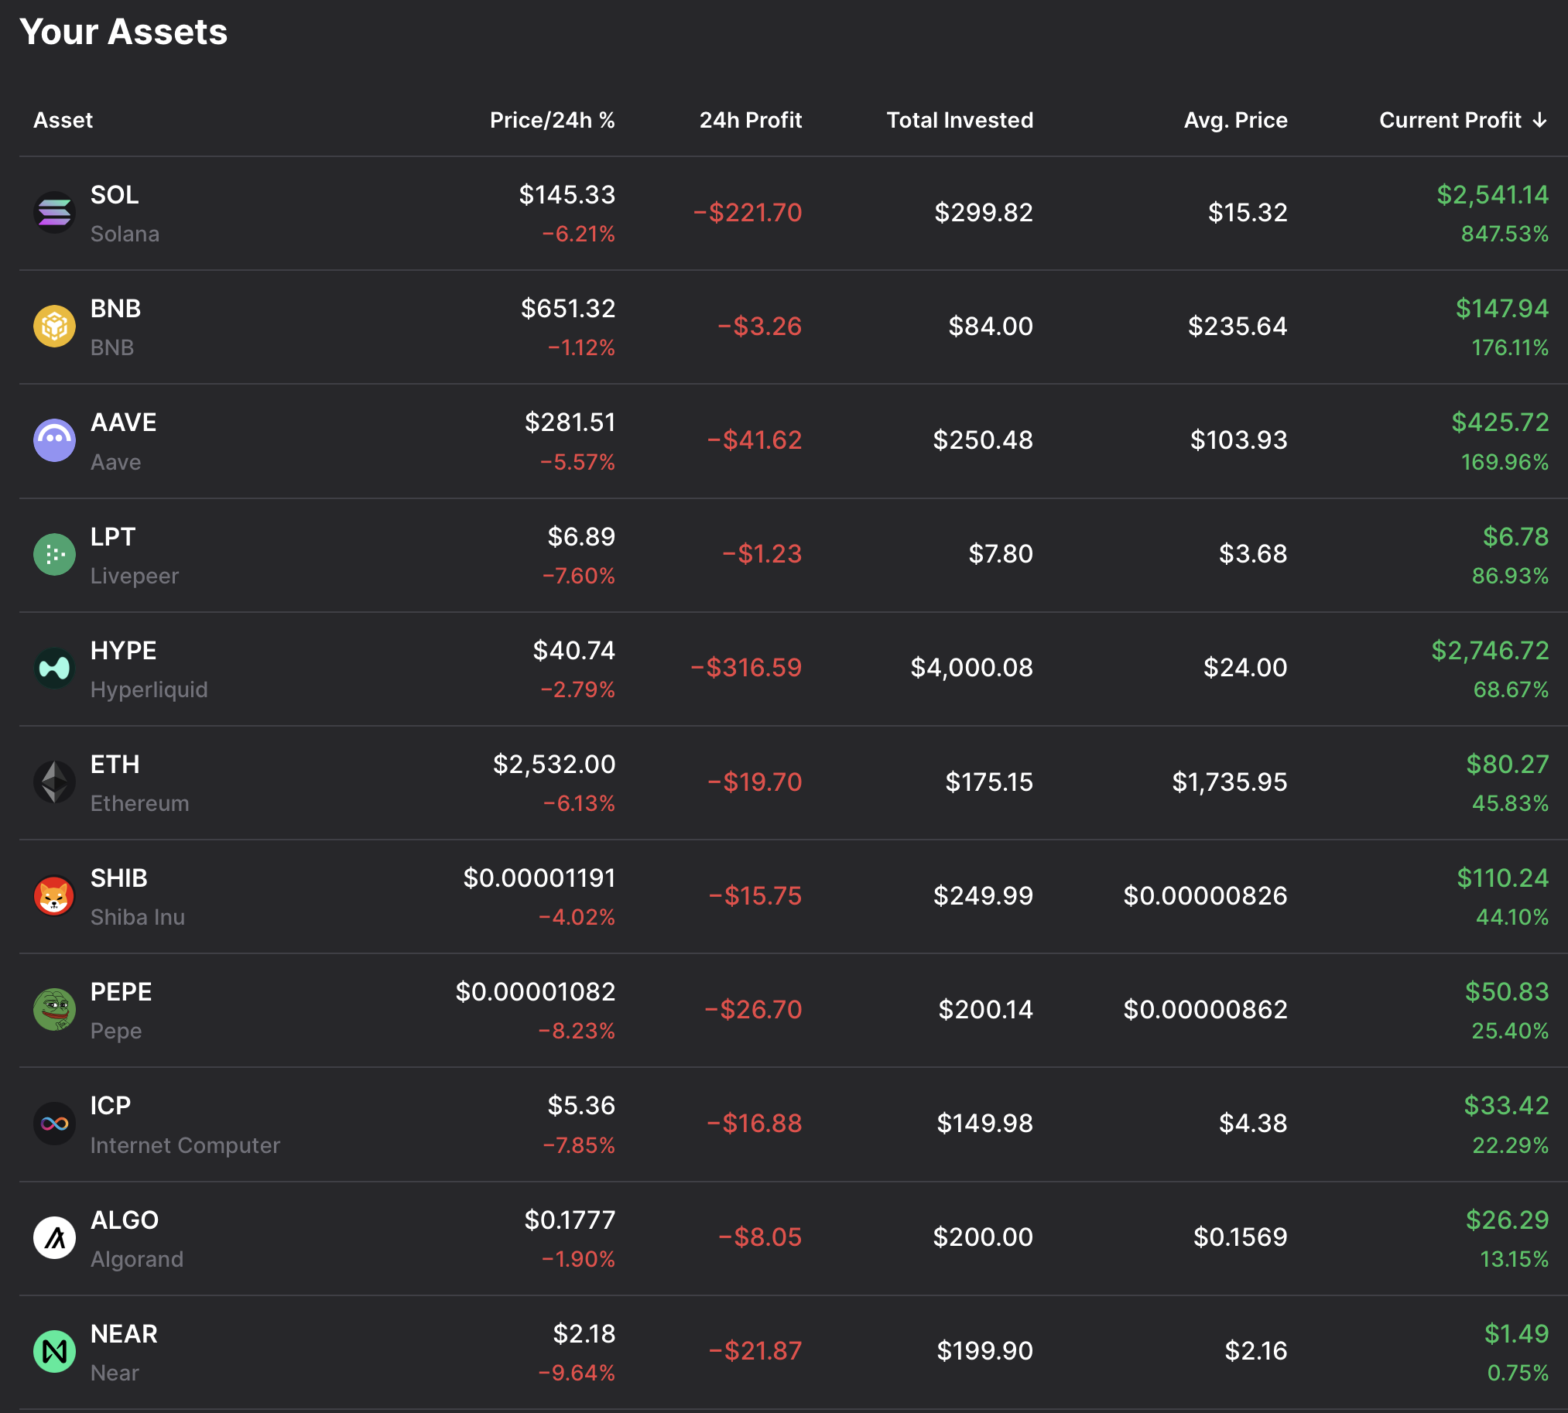Click the Solana coin icon

tap(54, 213)
